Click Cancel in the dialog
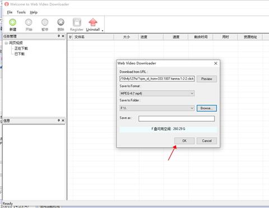269x208 pixels. point(207,141)
